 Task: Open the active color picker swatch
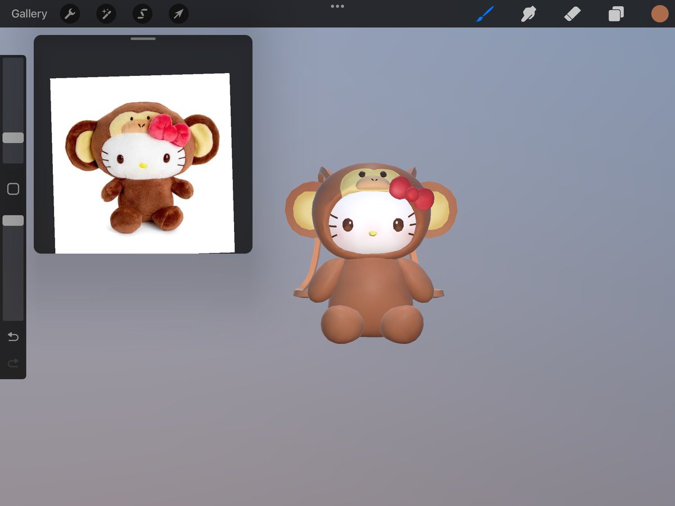(x=660, y=14)
